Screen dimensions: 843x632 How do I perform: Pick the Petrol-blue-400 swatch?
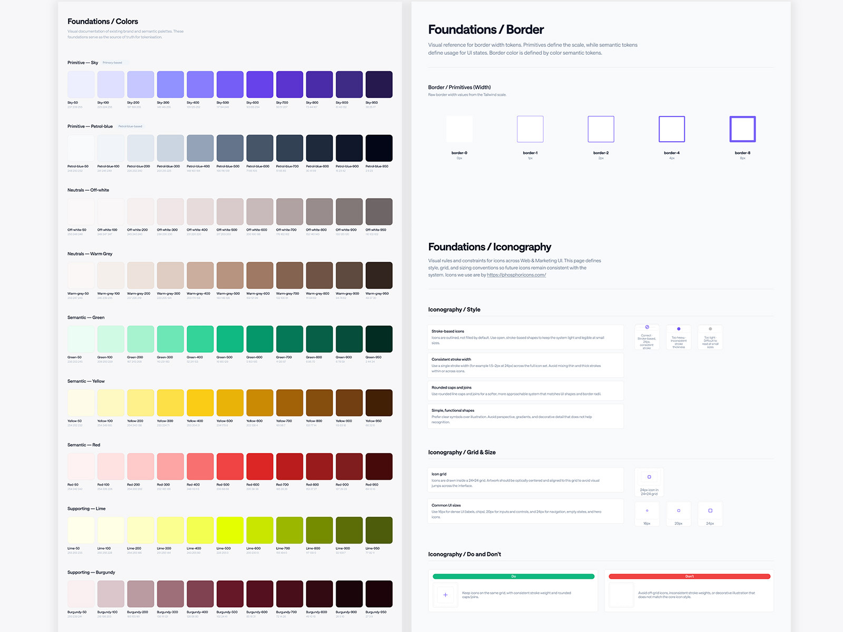pyautogui.click(x=200, y=148)
